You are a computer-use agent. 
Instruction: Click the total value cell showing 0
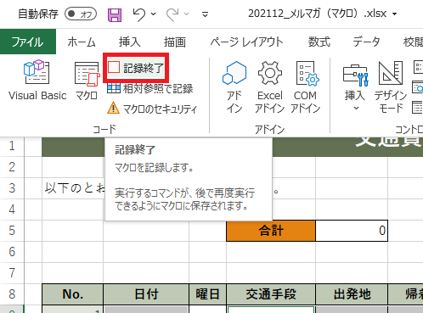click(x=352, y=231)
